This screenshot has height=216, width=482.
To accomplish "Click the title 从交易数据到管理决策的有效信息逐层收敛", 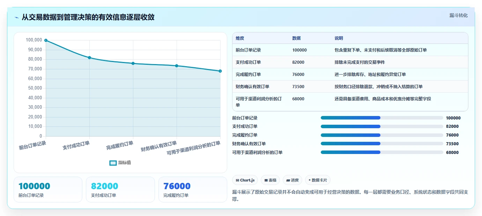I will (88, 17).
